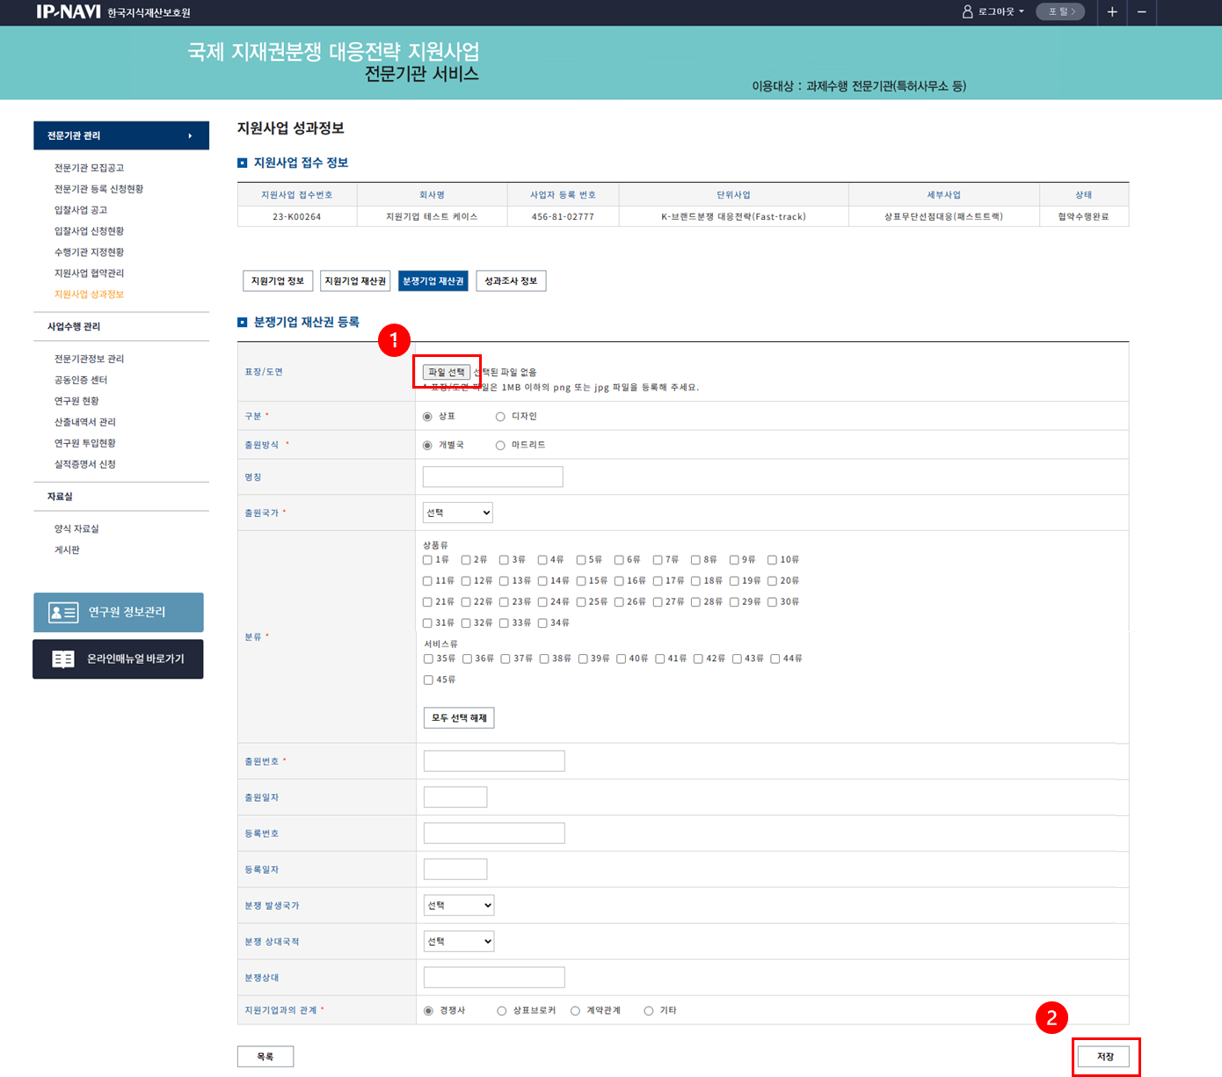The image size is (1222, 1077).
Task: Click the arrow icon on 전문기관 관리 header
Action: (190, 135)
